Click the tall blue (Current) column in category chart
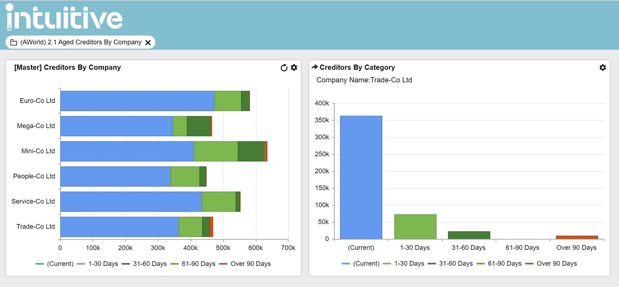 361,177
